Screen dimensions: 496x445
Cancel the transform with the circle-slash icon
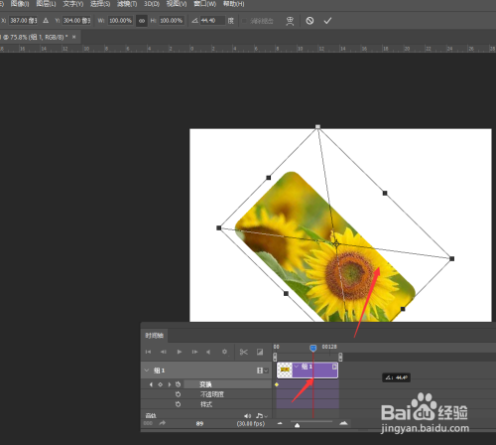pyautogui.click(x=310, y=21)
